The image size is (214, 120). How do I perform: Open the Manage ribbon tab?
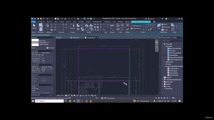click(x=120, y=22)
